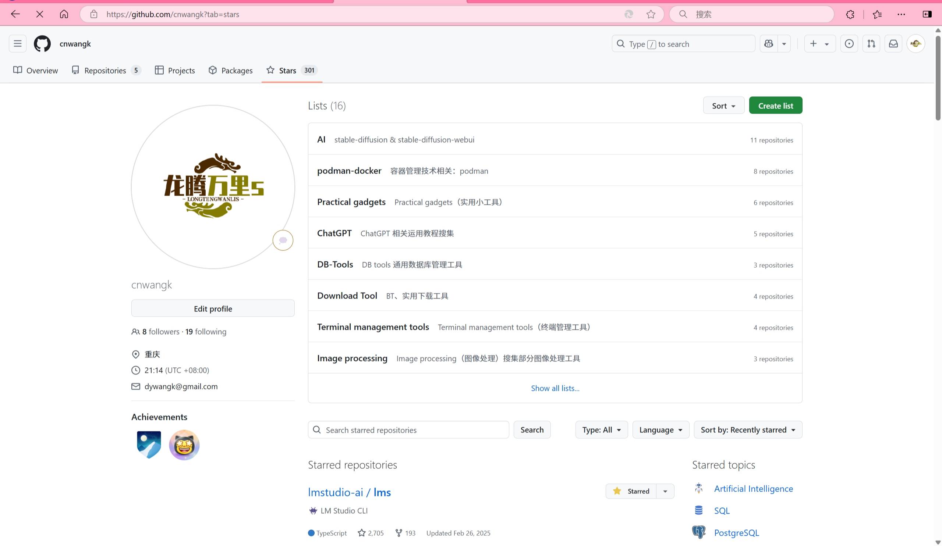
Task: Toggle the browser sidebar panel icon
Action: [x=927, y=14]
